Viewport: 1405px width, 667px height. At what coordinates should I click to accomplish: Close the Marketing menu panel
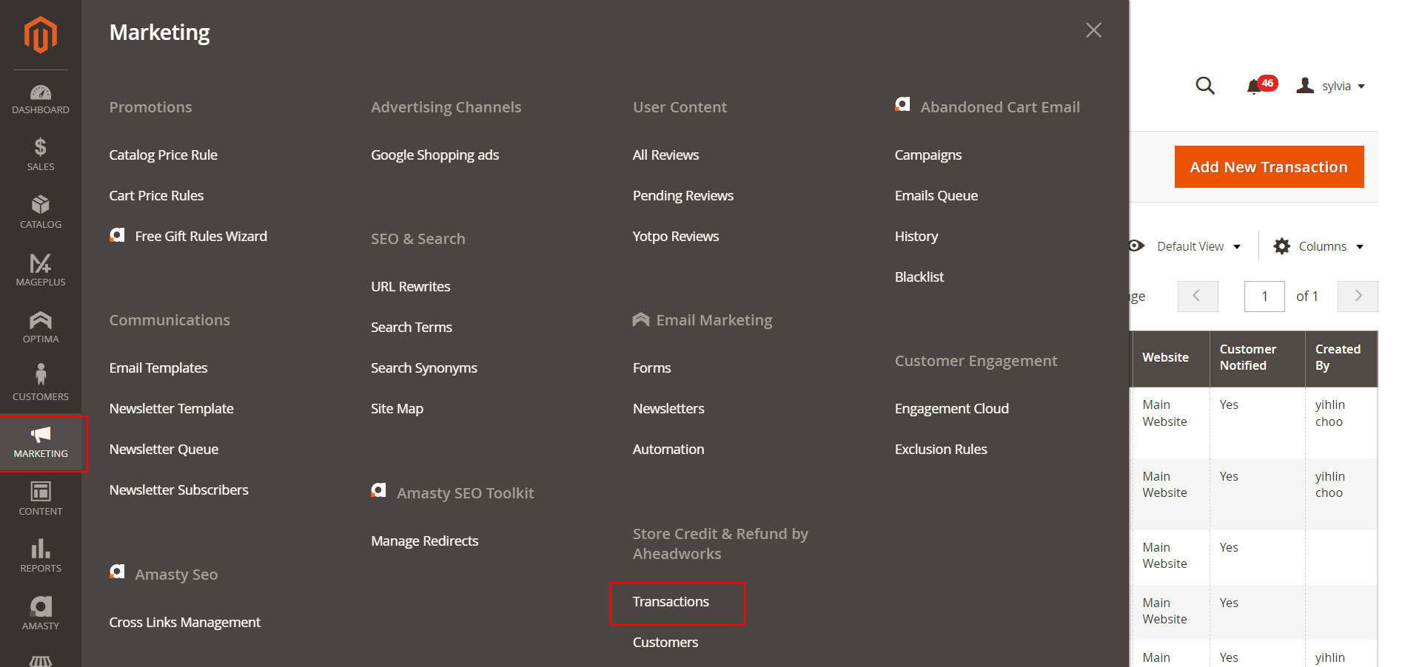1093,30
